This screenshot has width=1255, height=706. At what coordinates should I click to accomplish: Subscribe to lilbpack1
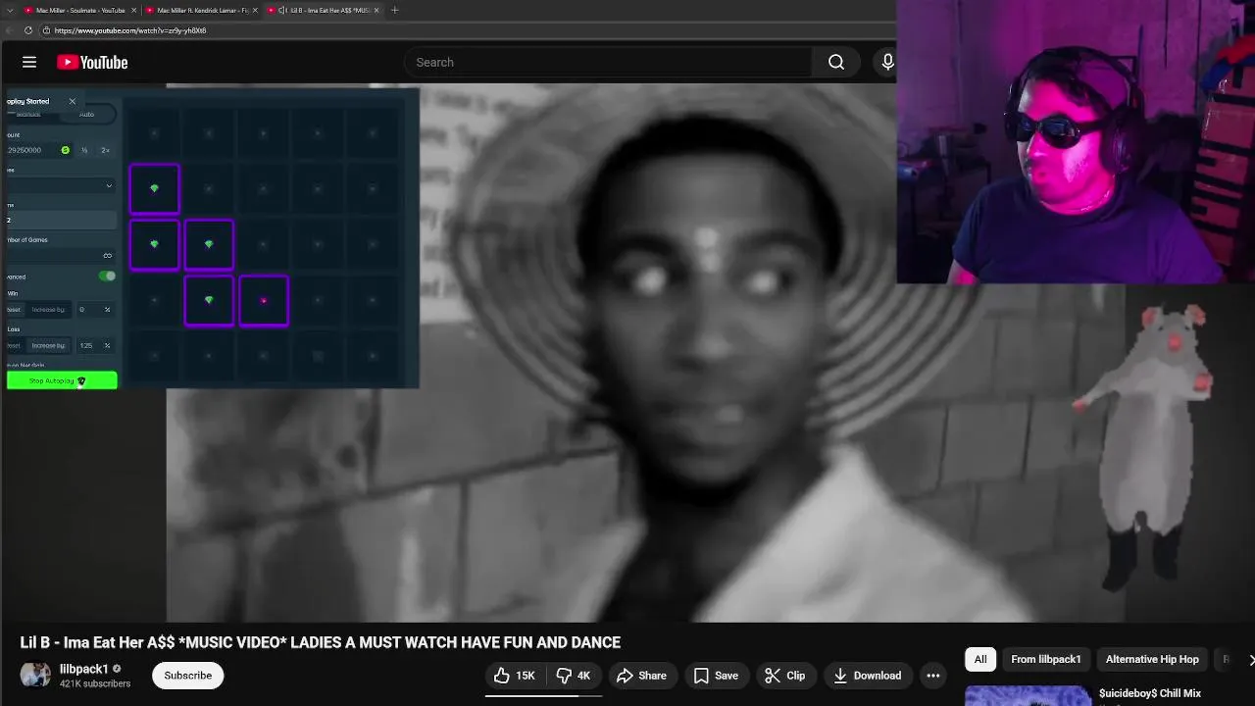coord(188,676)
